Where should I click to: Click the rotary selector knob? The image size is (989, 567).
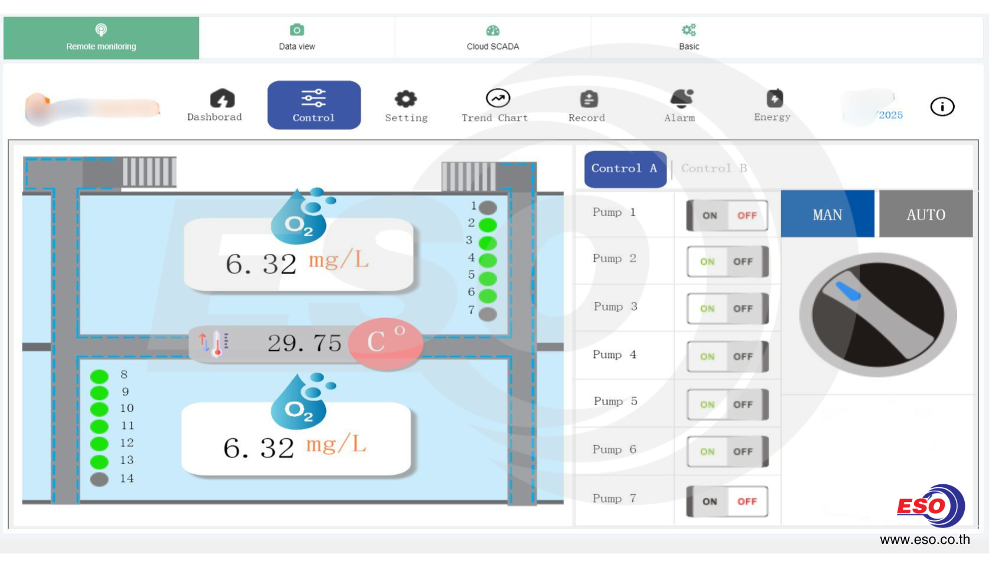pyautogui.click(x=877, y=315)
